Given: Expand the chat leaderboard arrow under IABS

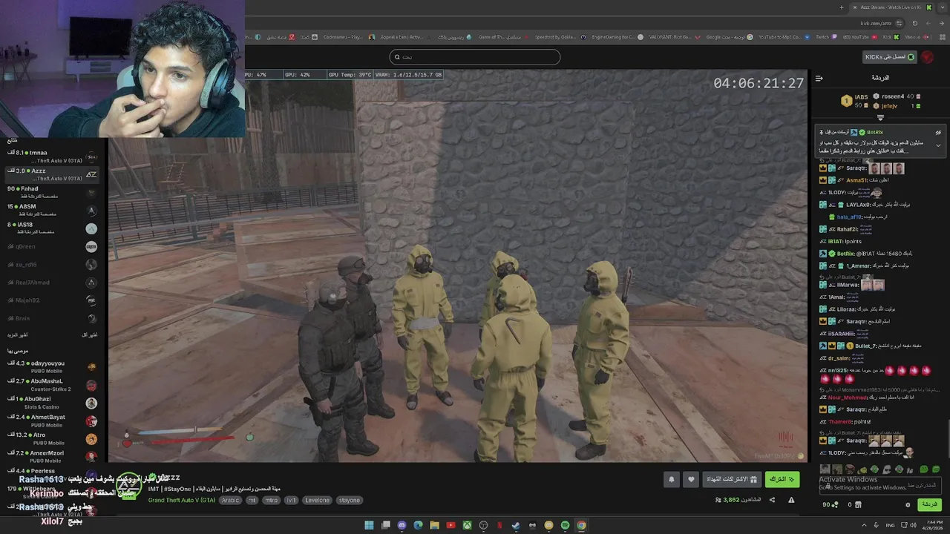Looking at the screenshot, I should point(880,117).
